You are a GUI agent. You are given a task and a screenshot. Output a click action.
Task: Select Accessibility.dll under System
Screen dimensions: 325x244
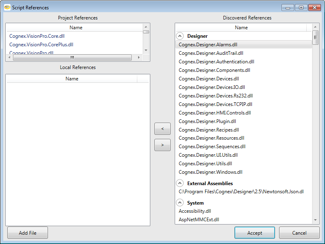click(195, 211)
